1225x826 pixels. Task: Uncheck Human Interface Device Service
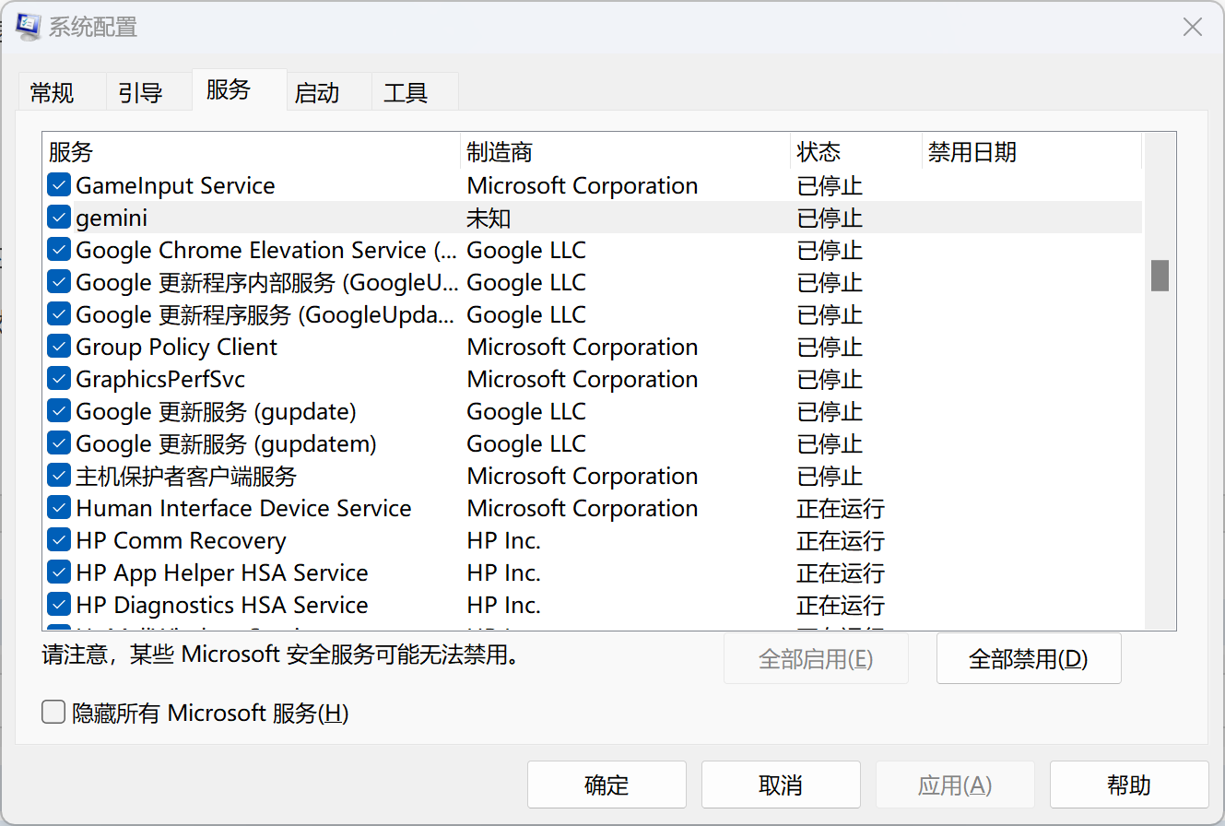(x=60, y=509)
